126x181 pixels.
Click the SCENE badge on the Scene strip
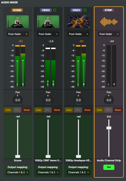17,10
